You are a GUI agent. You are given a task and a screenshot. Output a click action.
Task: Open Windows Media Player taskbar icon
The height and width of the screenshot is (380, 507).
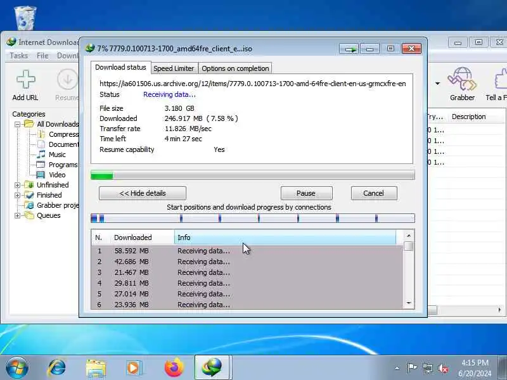[134, 368]
